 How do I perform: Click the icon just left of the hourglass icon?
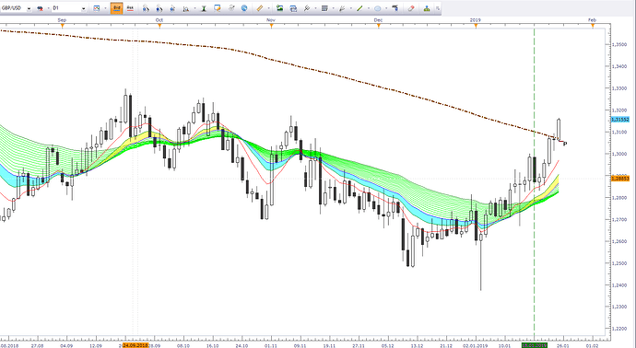pyautogui.click(x=186, y=8)
